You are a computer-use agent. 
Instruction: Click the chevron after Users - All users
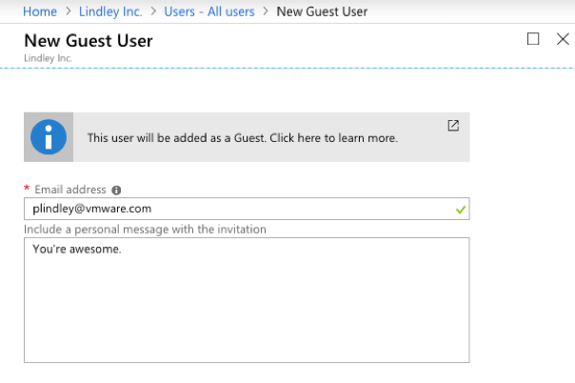point(264,12)
